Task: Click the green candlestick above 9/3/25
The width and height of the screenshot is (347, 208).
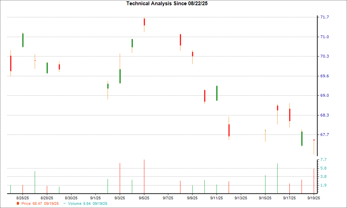Action: pyautogui.click(x=120, y=76)
